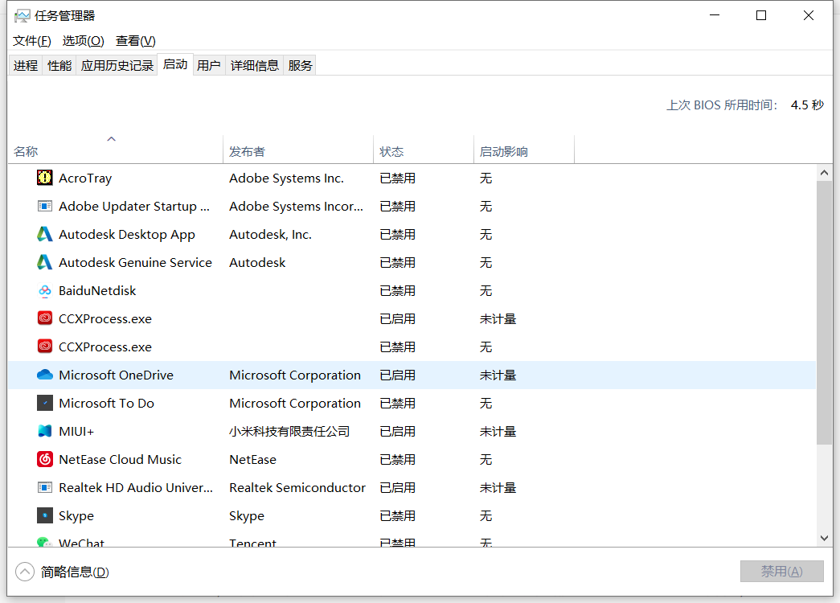Click publisher Autodesk, Inc.

pyautogui.click(x=271, y=235)
